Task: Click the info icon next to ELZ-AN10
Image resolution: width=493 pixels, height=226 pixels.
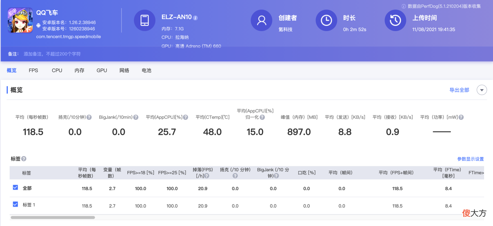Action: coord(195,18)
